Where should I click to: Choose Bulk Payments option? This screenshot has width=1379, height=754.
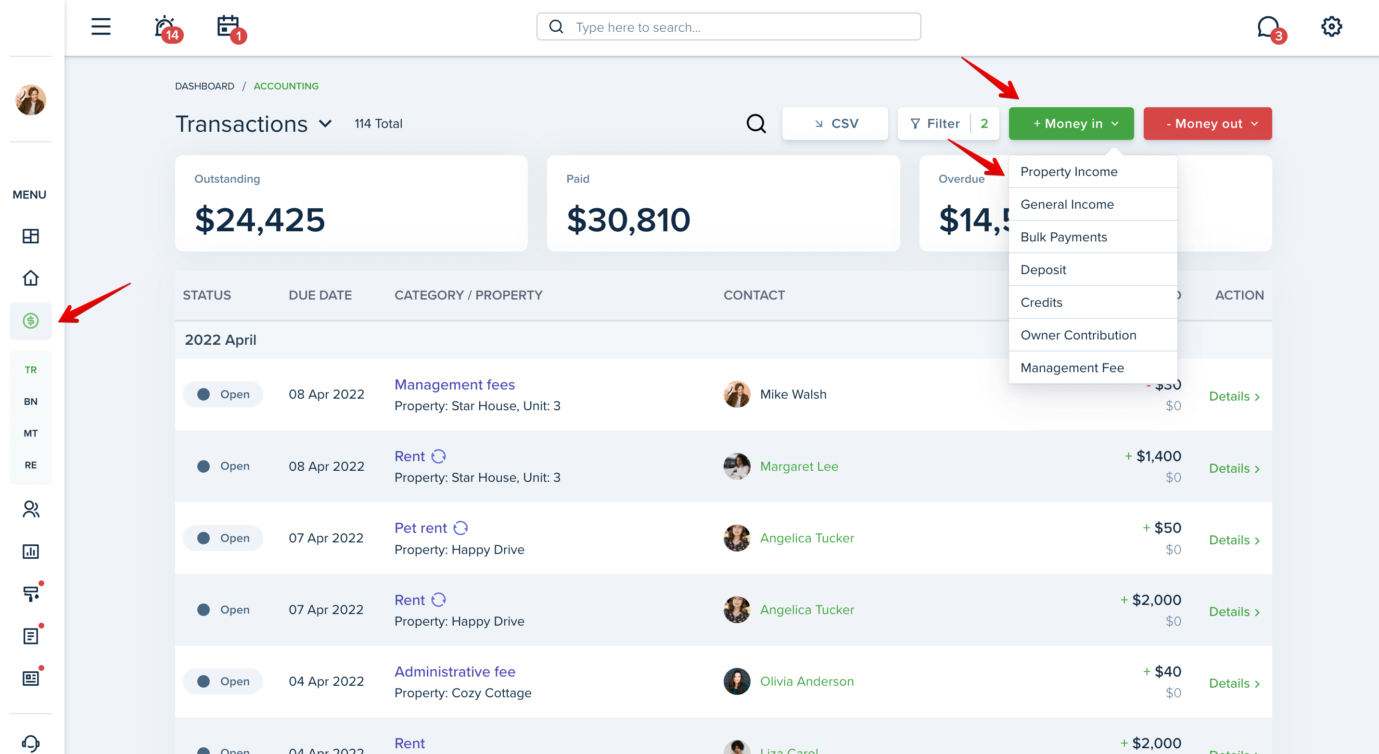1092,237
